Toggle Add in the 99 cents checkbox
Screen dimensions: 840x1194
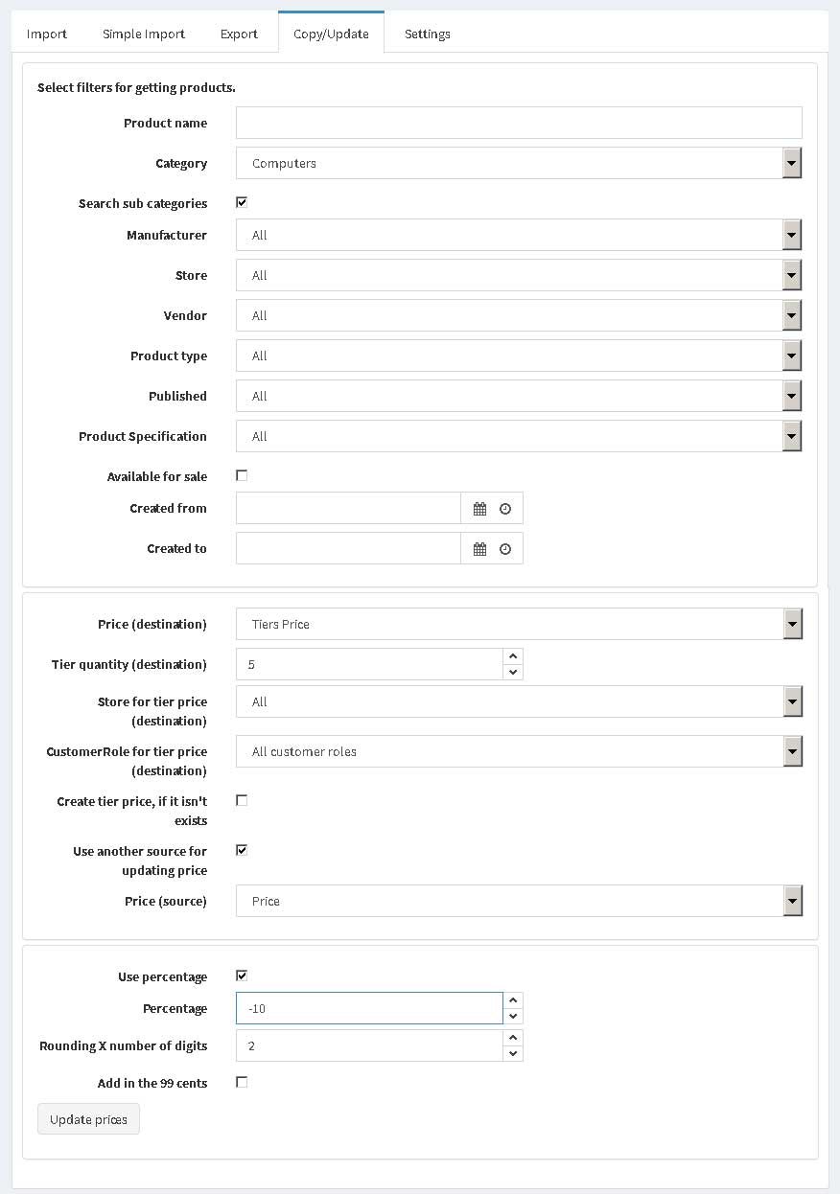242,1082
